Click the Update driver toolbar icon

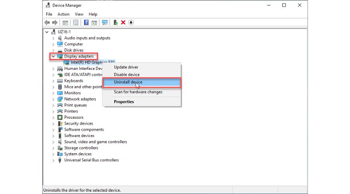(x=115, y=23)
